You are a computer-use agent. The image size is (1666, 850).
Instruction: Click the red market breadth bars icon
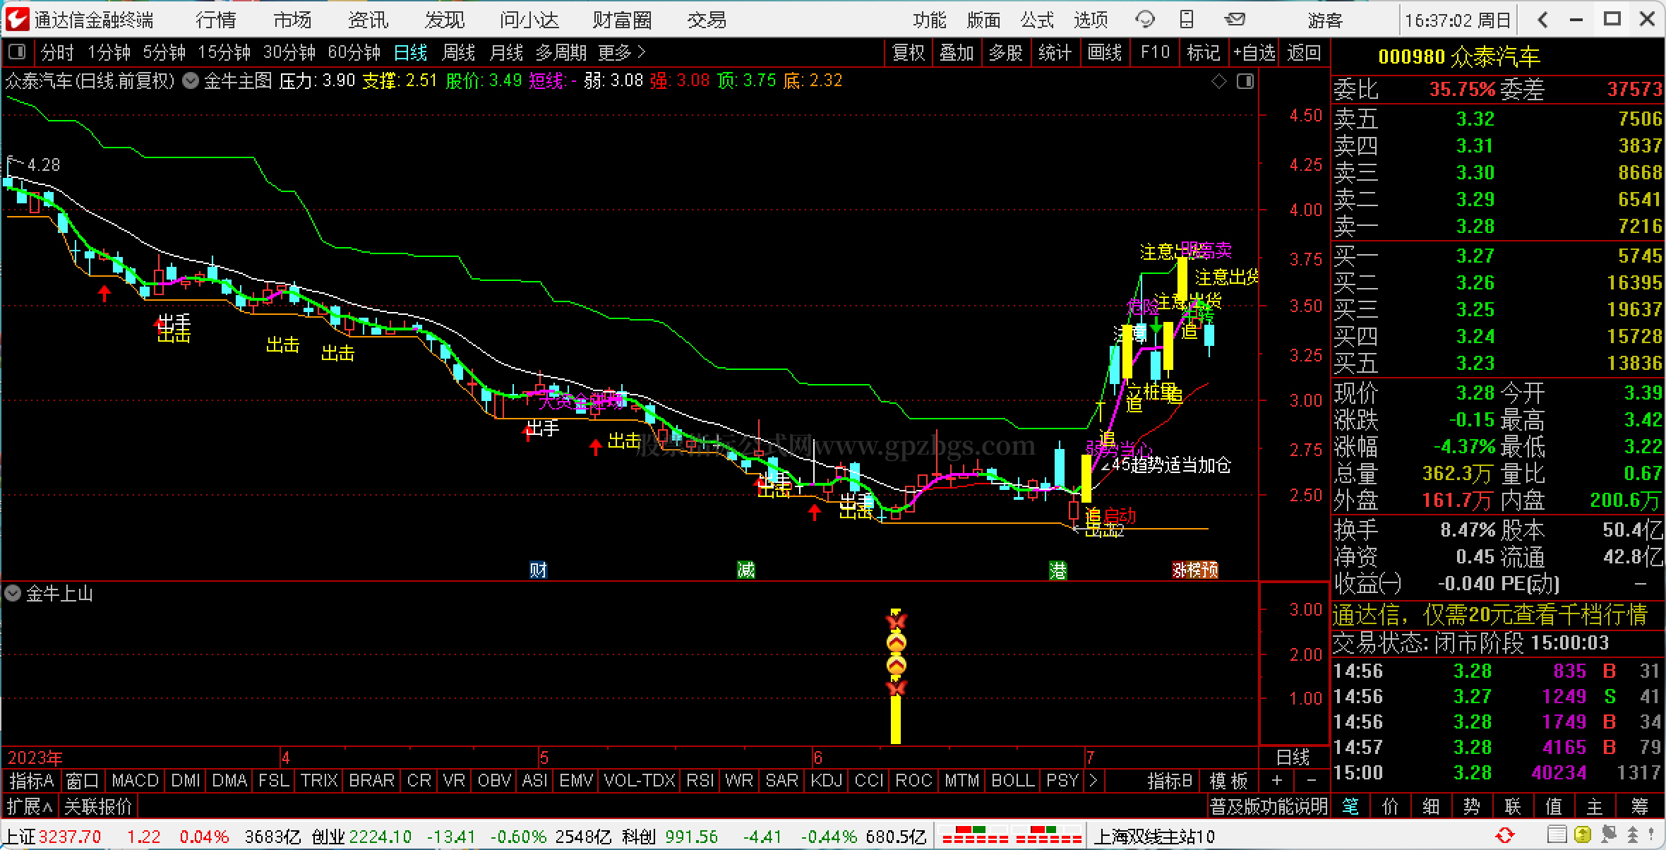[x=1011, y=836]
